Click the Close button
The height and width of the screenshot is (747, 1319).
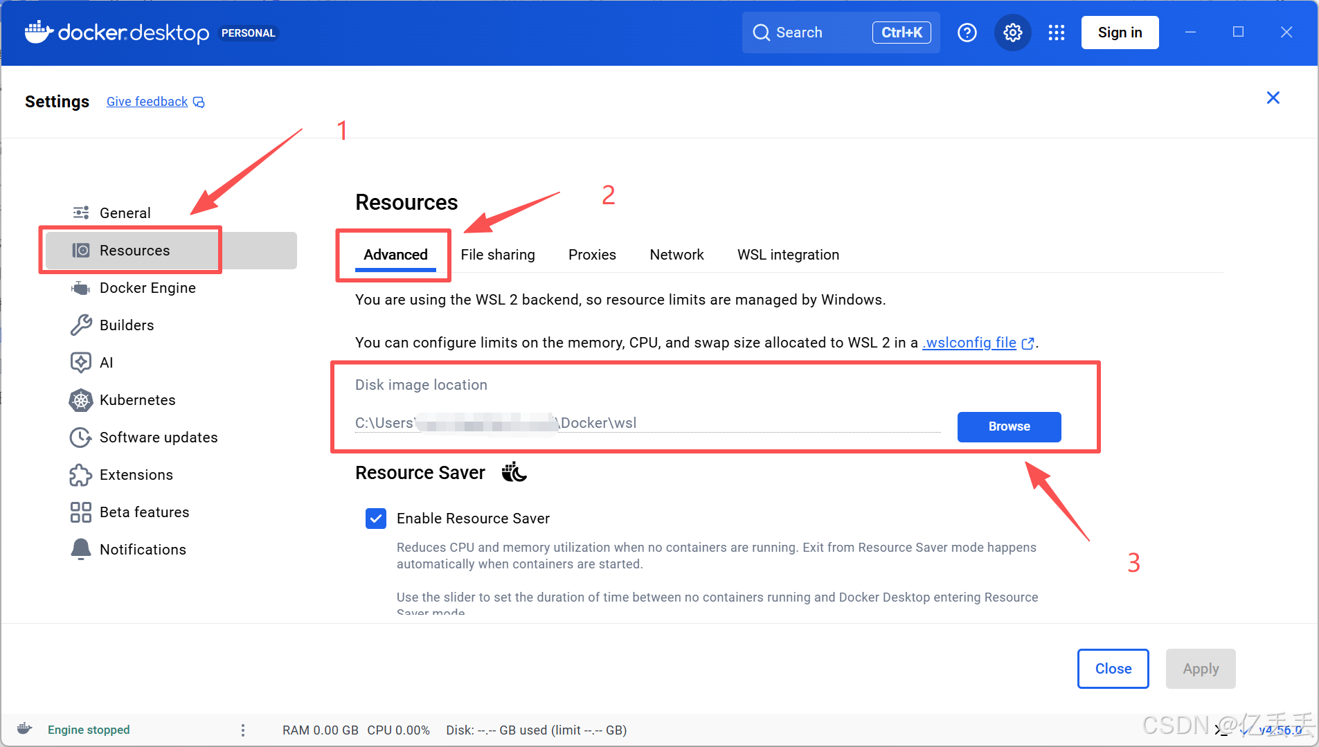(1113, 669)
